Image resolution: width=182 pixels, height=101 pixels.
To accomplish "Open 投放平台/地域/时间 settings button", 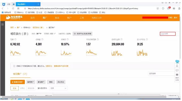I will point(82,34).
